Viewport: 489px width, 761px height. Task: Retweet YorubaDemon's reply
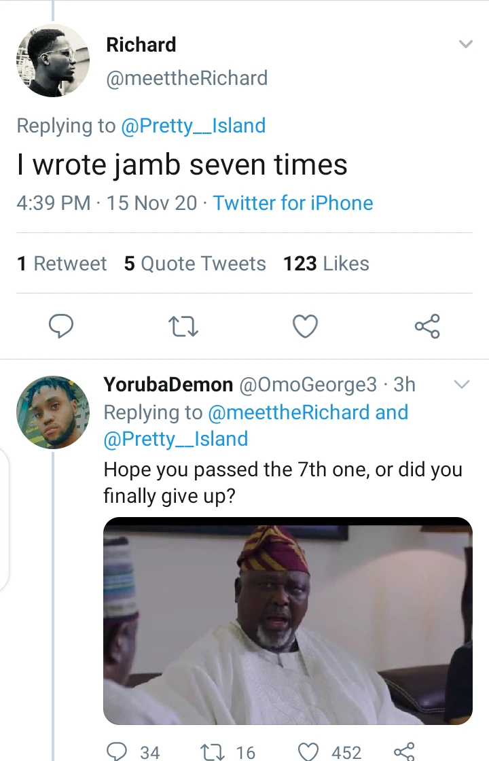[209, 750]
